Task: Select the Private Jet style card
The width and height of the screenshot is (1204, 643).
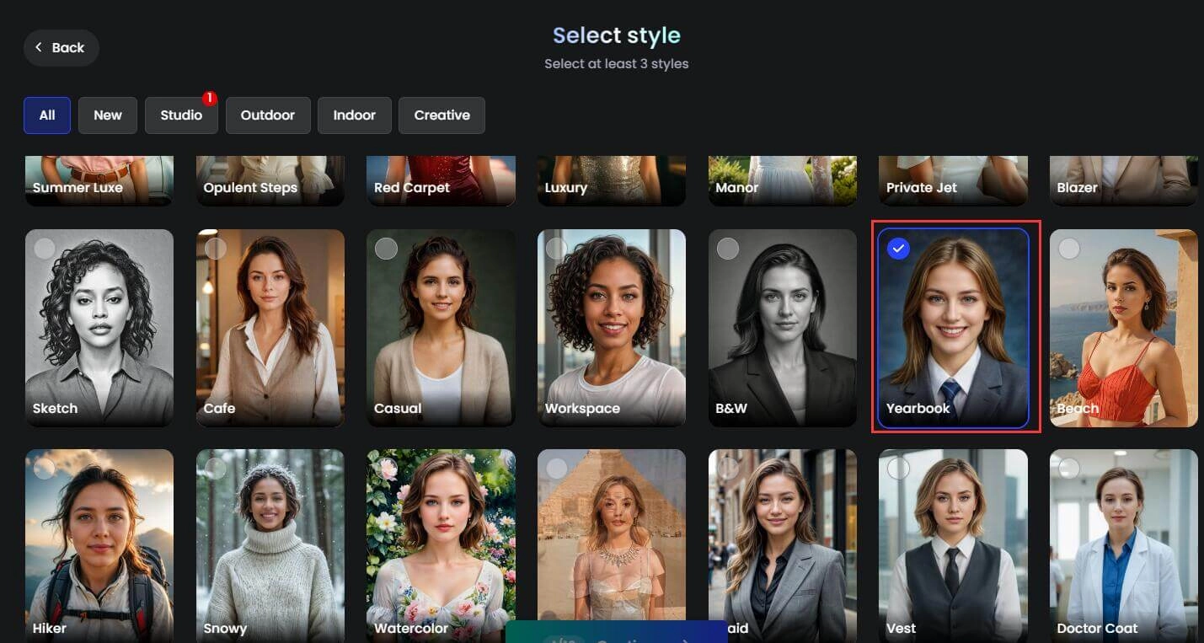Action: (954, 180)
